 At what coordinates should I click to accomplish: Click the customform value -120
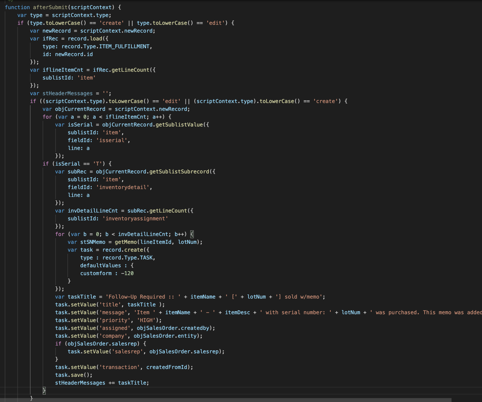click(x=127, y=273)
